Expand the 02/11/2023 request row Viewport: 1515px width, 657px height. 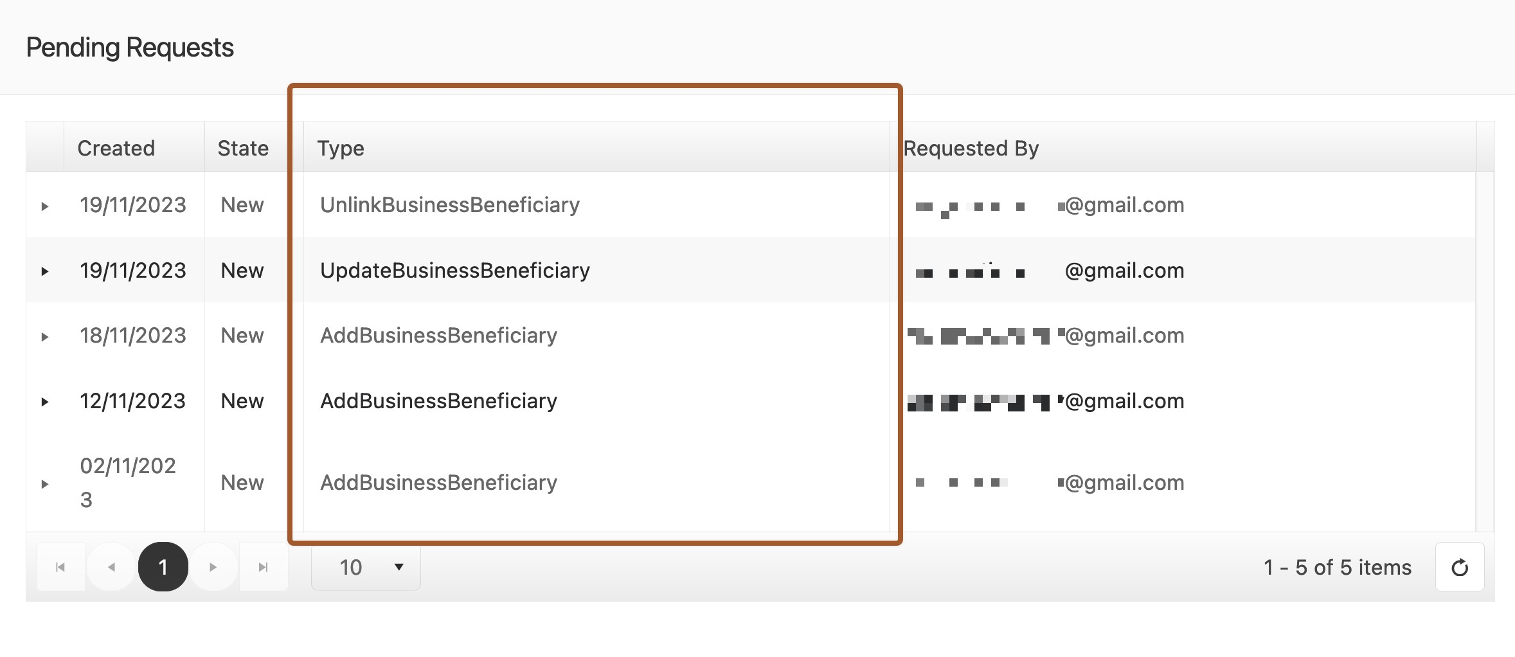[45, 484]
